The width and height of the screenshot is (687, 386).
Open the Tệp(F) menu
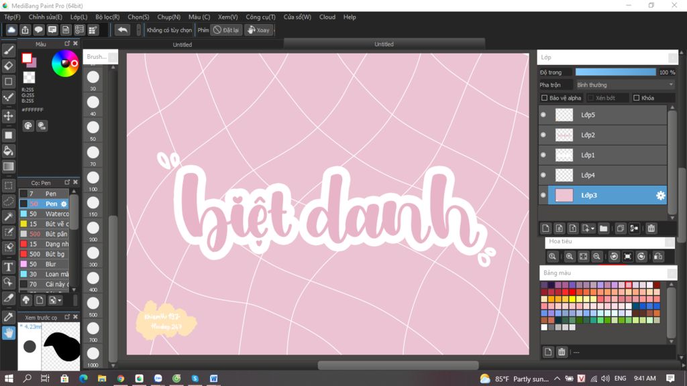(12, 17)
